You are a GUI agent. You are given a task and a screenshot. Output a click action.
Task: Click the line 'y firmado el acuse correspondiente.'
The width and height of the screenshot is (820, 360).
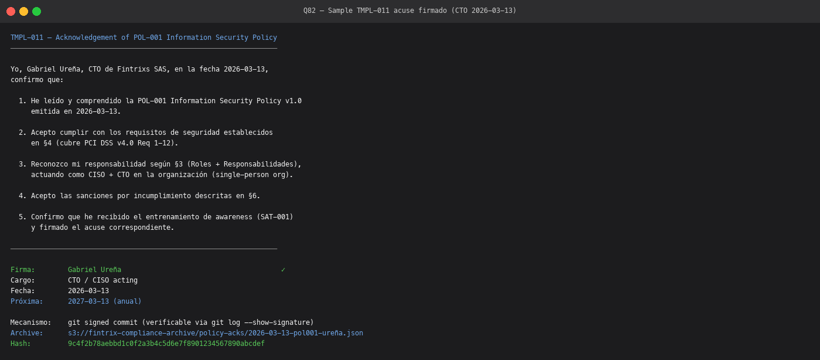(x=102, y=227)
